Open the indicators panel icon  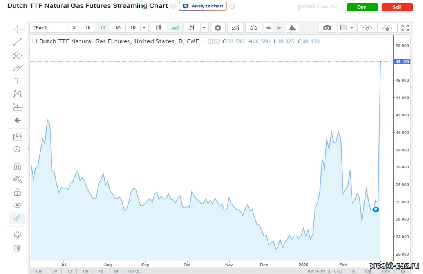pyautogui.click(x=235, y=28)
